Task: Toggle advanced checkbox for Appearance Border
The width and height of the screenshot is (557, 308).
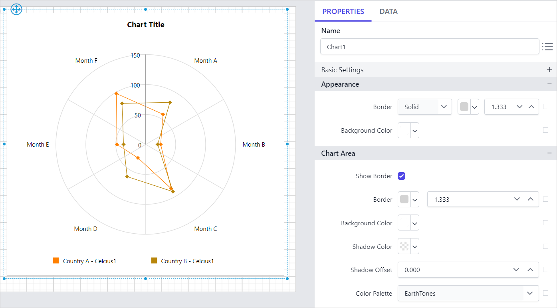Action: point(545,106)
